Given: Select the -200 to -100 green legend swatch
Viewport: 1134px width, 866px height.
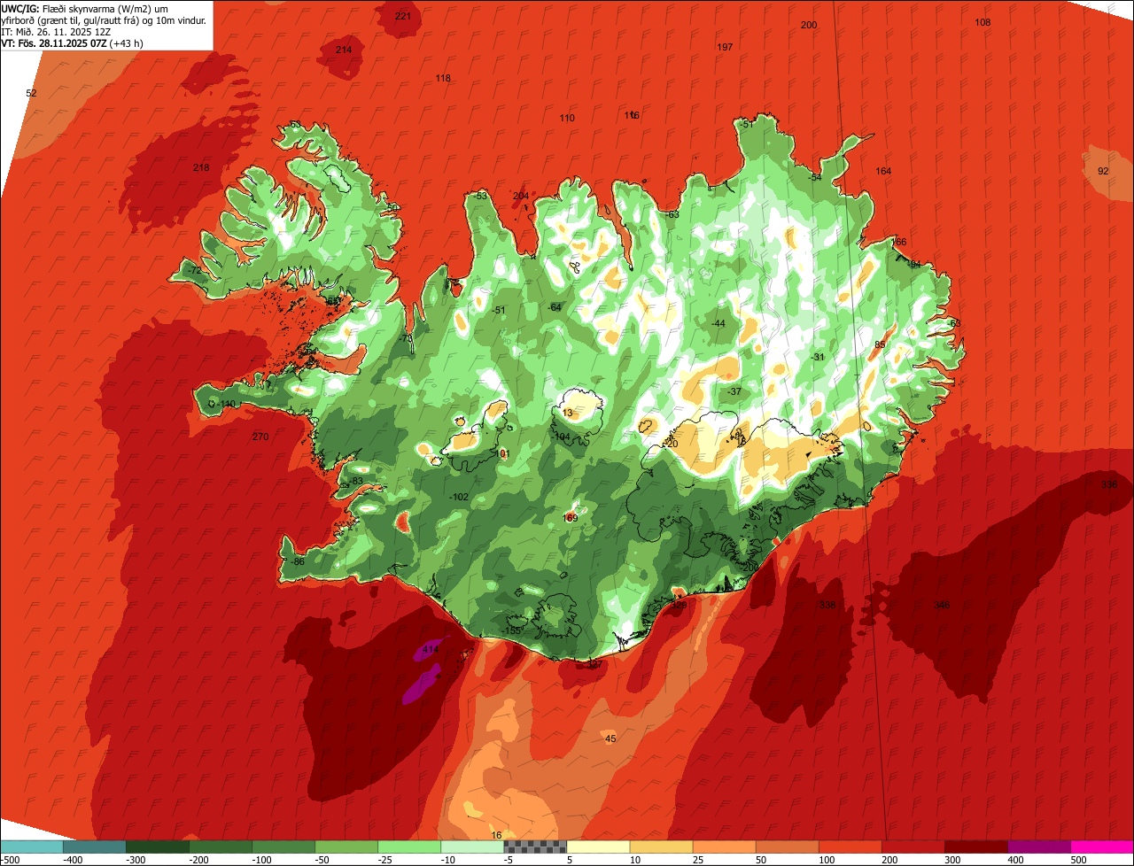Looking at the screenshot, I should coord(220,847).
